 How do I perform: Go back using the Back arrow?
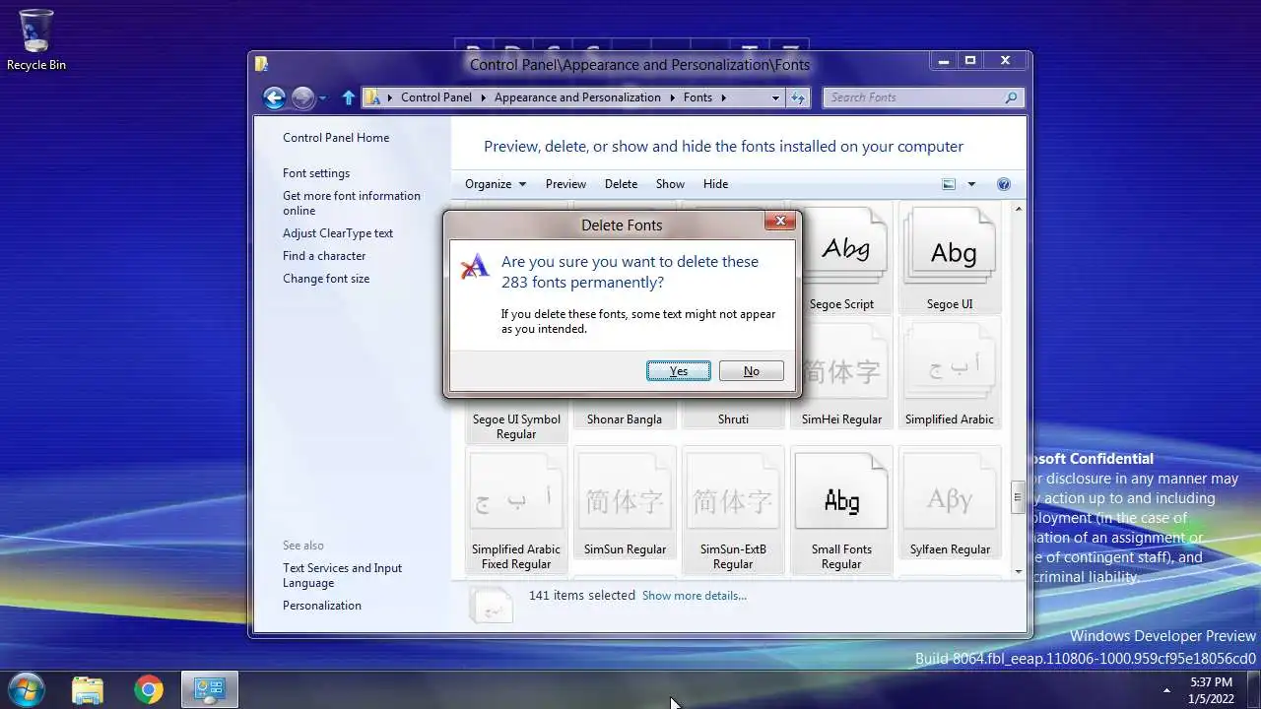click(x=274, y=97)
